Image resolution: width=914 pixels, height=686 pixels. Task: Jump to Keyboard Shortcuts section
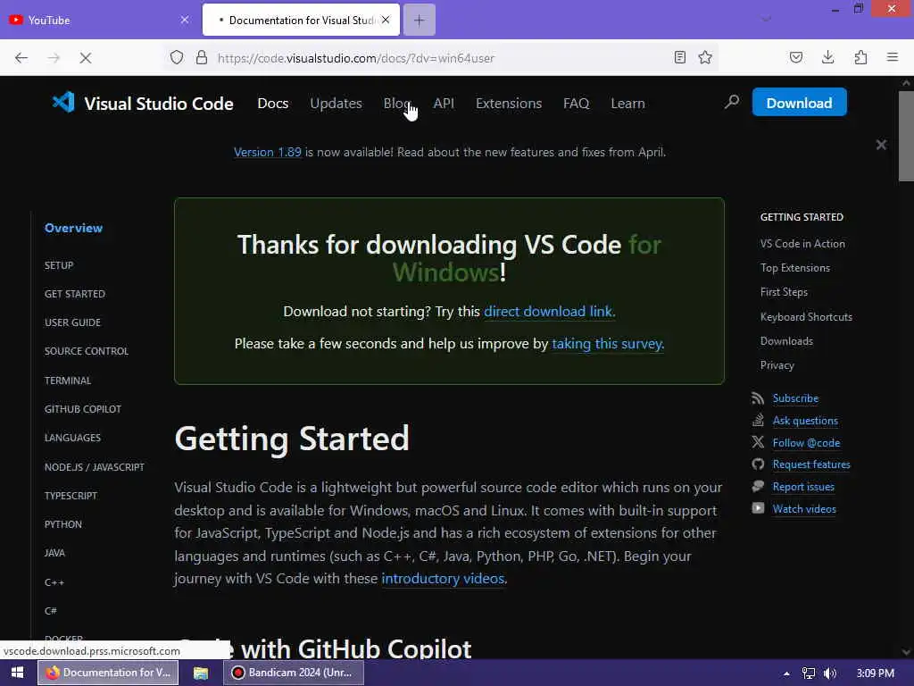coord(806,317)
